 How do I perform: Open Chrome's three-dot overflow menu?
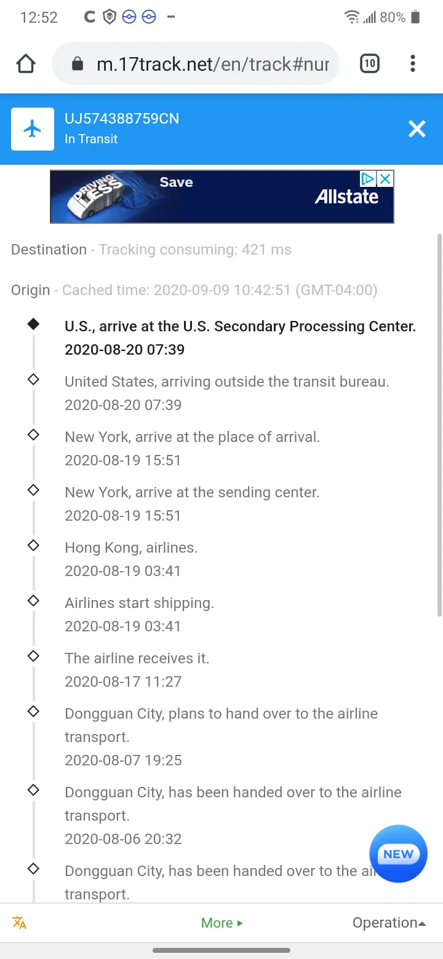click(x=412, y=63)
